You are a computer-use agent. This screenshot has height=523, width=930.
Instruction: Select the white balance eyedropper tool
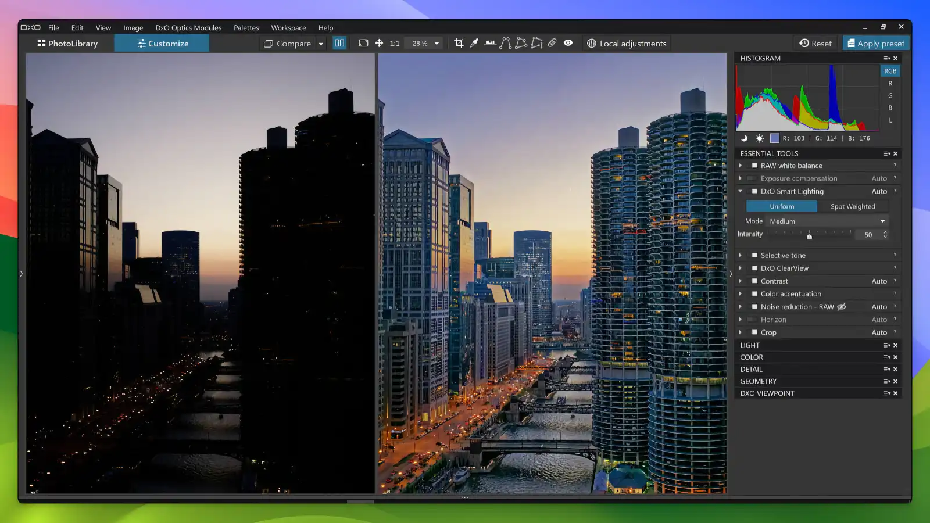point(474,42)
